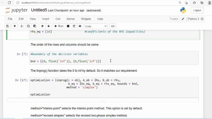Open the Widgets menu
The image size is (212, 119).
pos(86,19)
